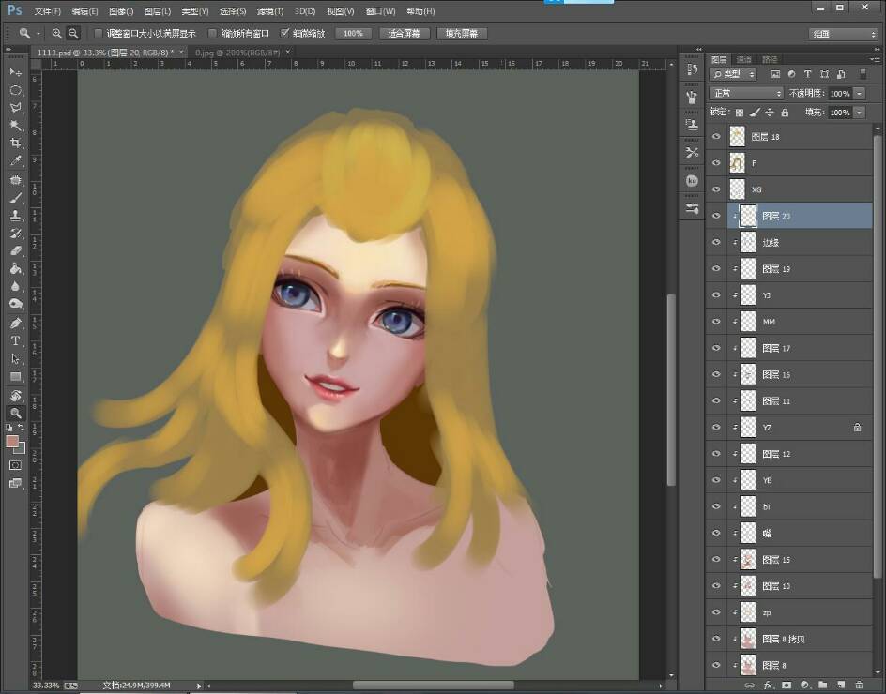Select the Horizontal Type tool
The height and width of the screenshot is (694, 886).
point(16,340)
